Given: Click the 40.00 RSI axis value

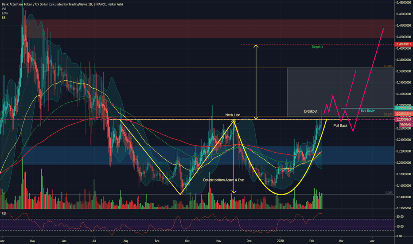Looking at the screenshot, I should tap(400, 226).
